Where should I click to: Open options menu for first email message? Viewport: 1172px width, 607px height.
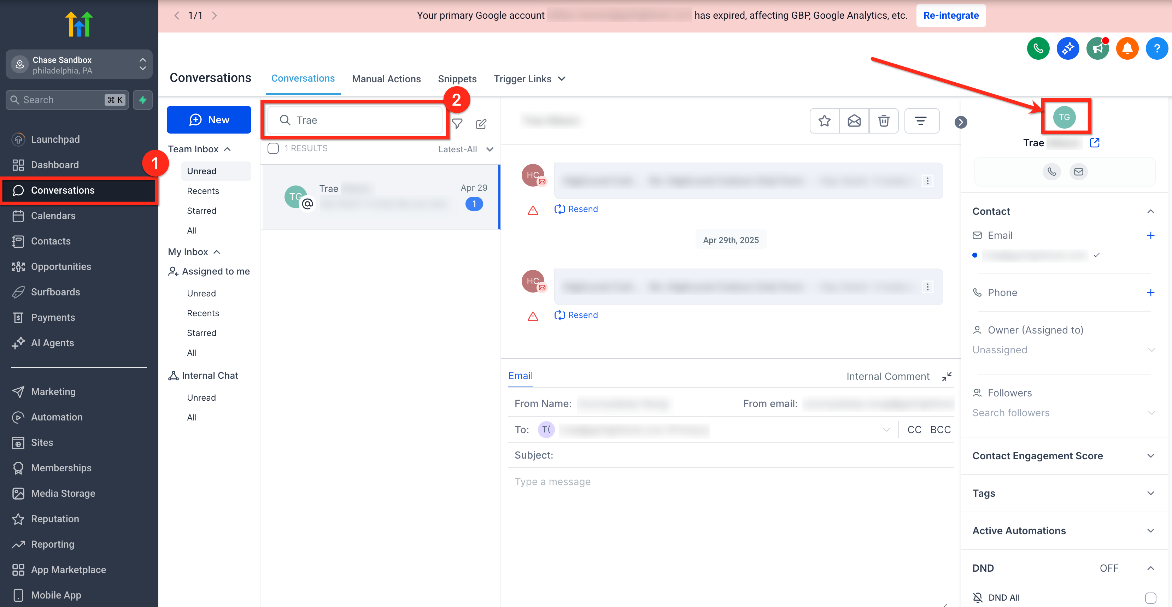click(927, 181)
